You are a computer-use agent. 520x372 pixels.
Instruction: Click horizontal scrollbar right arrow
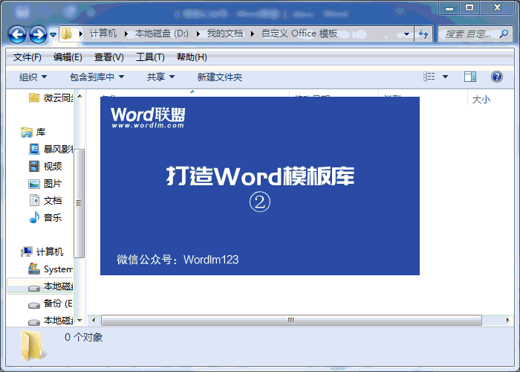click(x=507, y=321)
